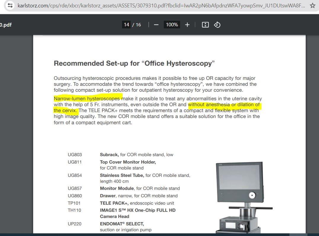Click the page number field showing 14
The height and width of the screenshot is (236, 319).
[126, 25]
